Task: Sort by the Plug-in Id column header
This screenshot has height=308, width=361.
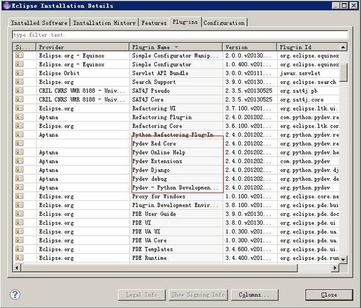Action: tap(308, 47)
